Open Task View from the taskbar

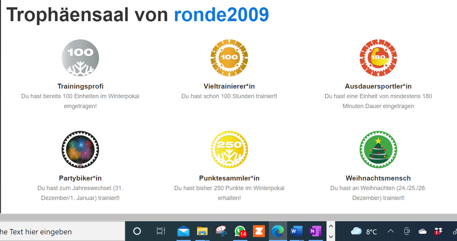point(161,231)
